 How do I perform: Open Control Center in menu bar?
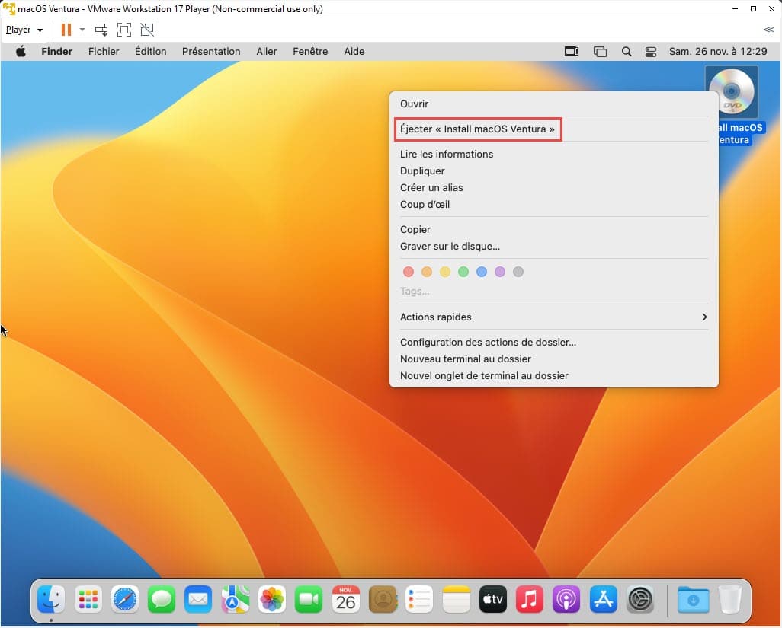651,52
